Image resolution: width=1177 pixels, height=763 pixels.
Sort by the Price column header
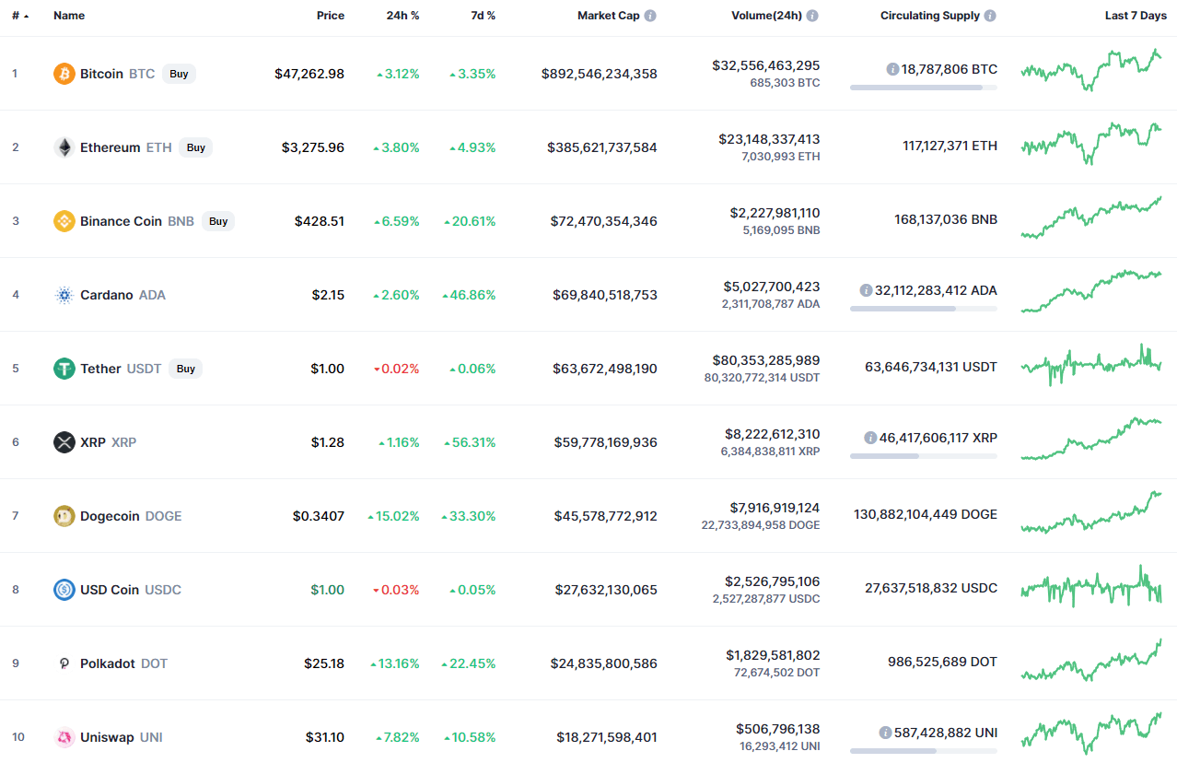[x=331, y=16]
